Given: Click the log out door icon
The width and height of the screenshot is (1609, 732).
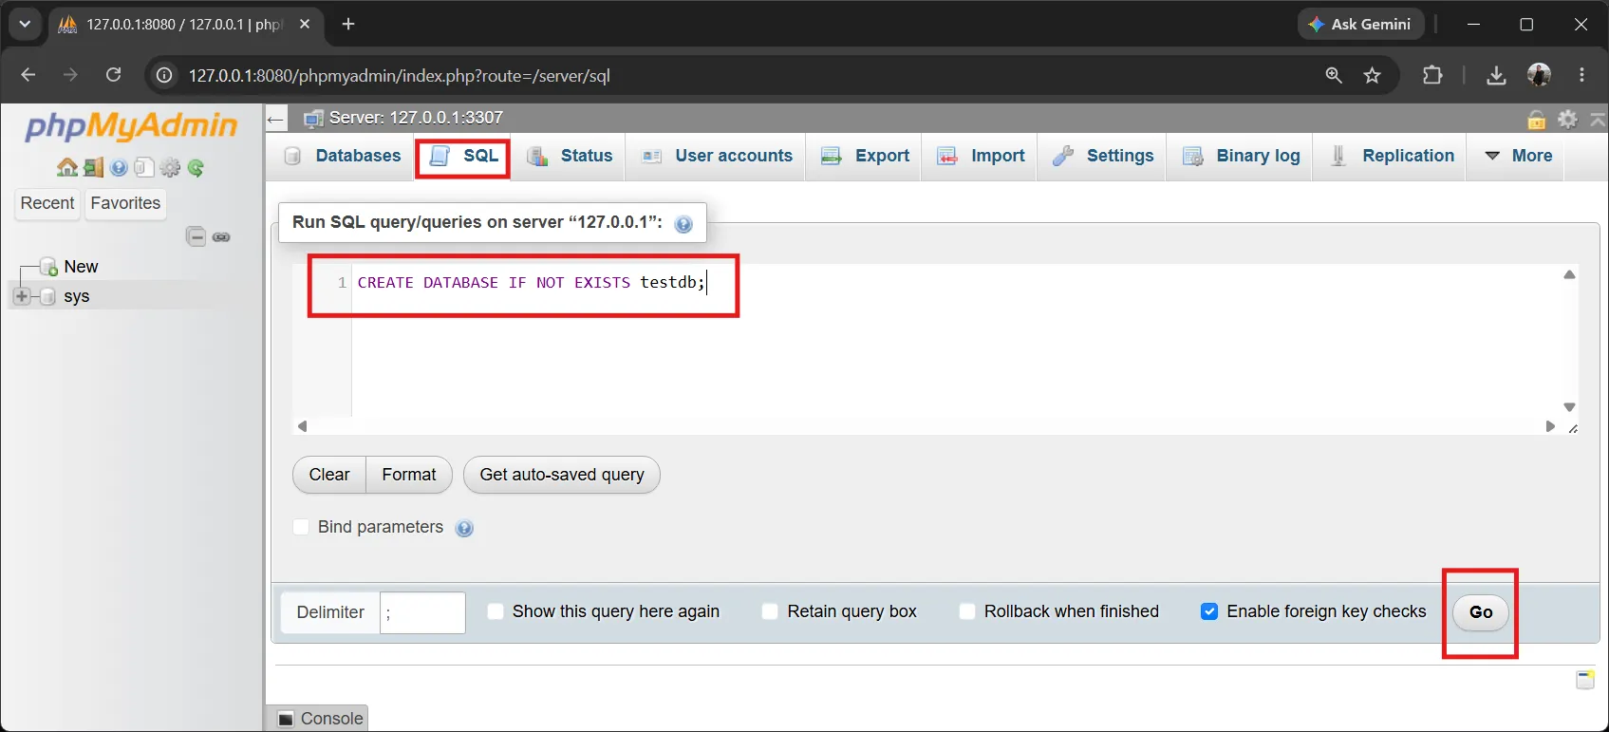Looking at the screenshot, I should point(93,168).
